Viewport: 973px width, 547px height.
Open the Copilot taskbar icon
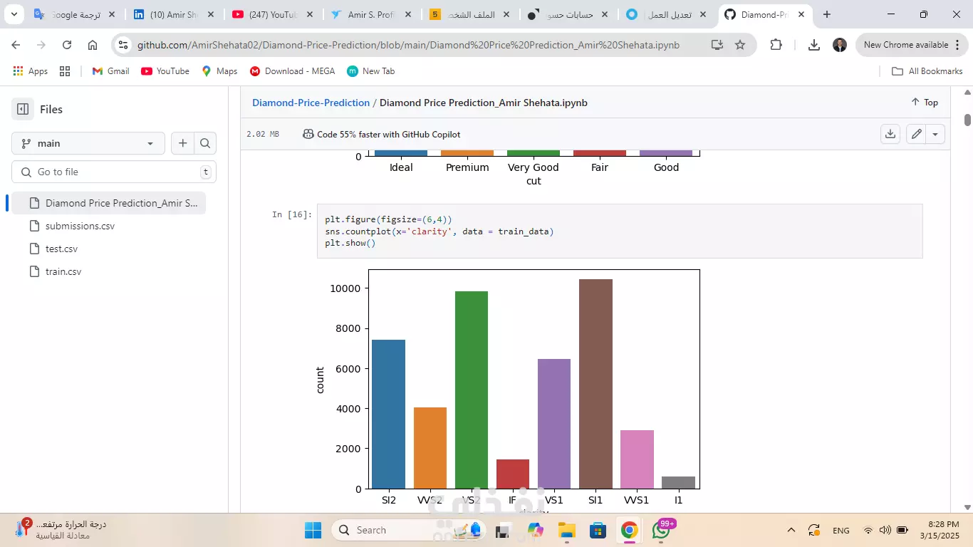[535, 530]
